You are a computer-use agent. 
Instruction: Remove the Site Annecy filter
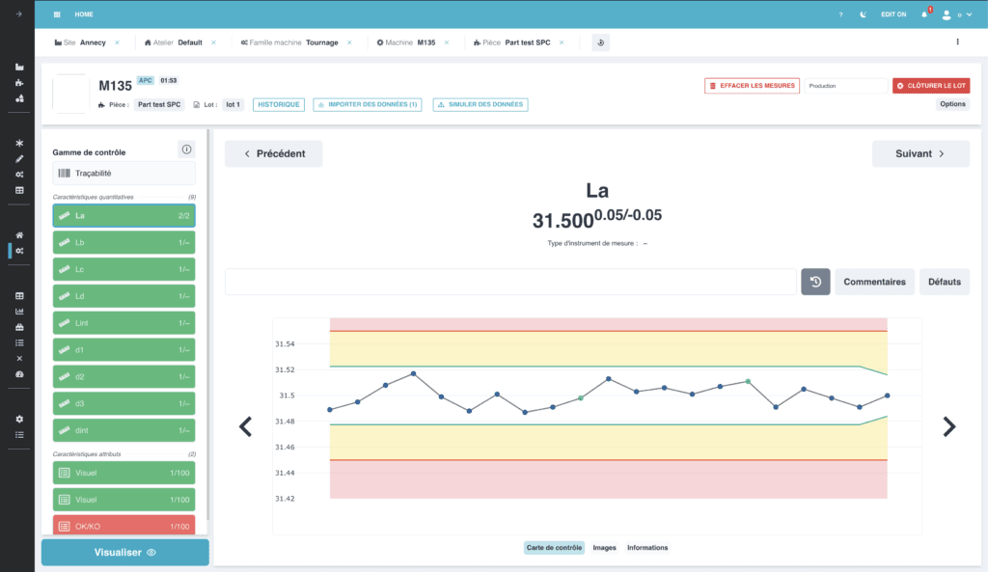[x=117, y=42]
